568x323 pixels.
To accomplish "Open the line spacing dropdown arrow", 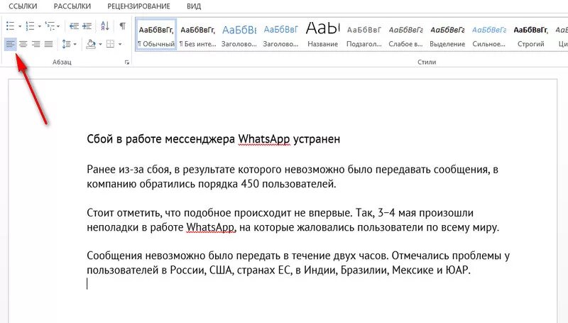I will tap(75, 44).
